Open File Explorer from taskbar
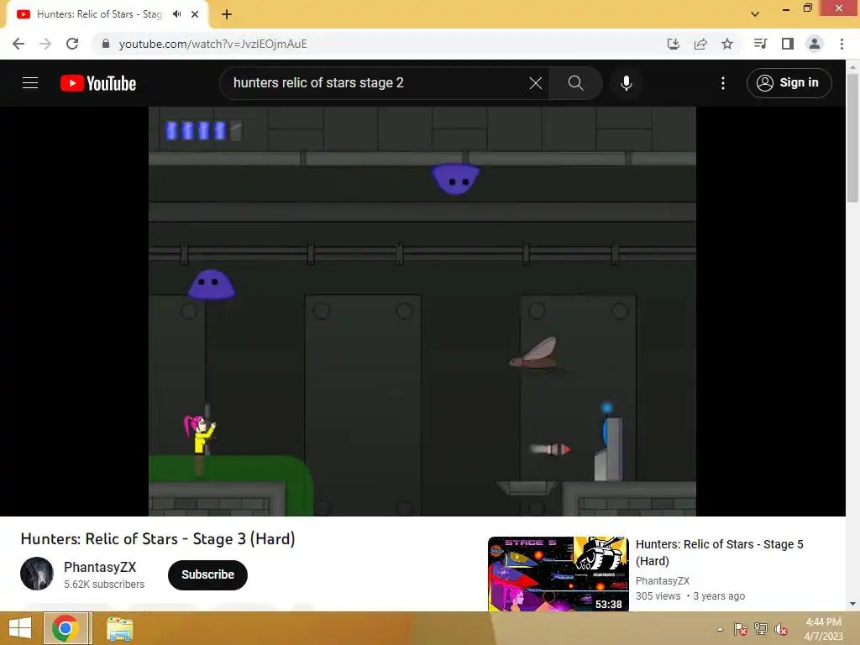The image size is (860, 645). [119, 628]
